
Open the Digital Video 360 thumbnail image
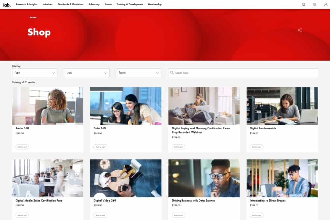pos(126,178)
